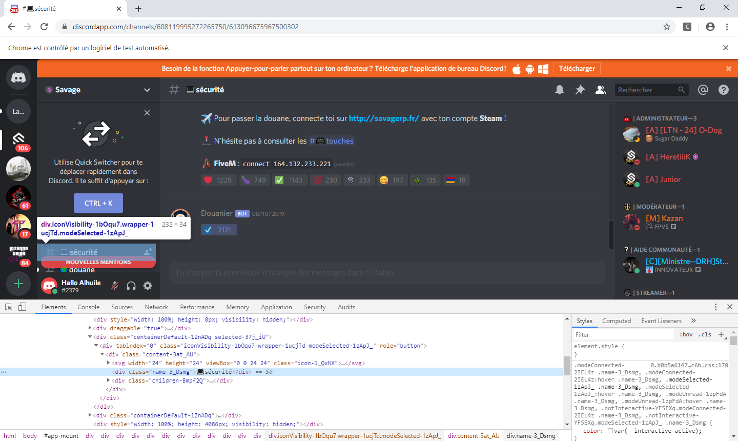This screenshot has width=738, height=441.
Task: Open the Event Listeners tab
Action: 662,321
